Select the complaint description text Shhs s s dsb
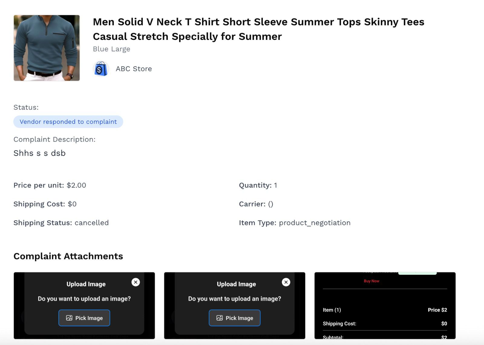This screenshot has height=345, width=484. 40,153
